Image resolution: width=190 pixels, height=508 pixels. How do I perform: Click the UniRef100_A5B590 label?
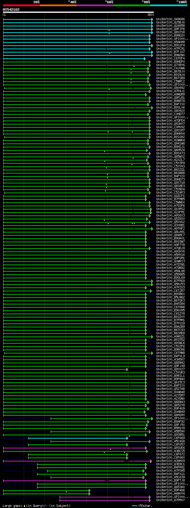point(170,432)
